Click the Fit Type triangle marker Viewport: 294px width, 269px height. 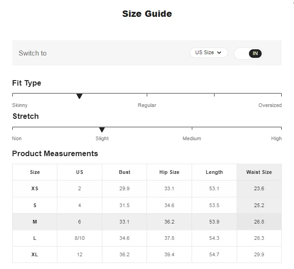[79, 96]
